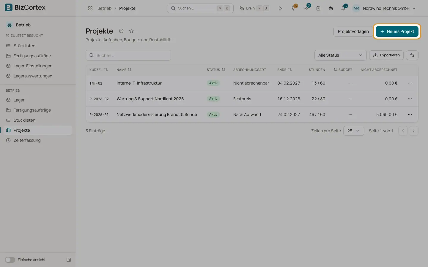Sort table by Status column
The height and width of the screenshot is (267, 428).
(216, 70)
